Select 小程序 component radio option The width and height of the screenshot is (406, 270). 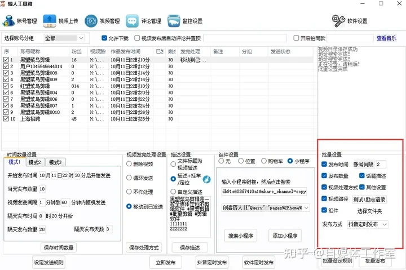coord(290,161)
